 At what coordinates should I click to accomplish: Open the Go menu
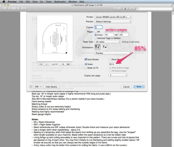pos(41,2)
